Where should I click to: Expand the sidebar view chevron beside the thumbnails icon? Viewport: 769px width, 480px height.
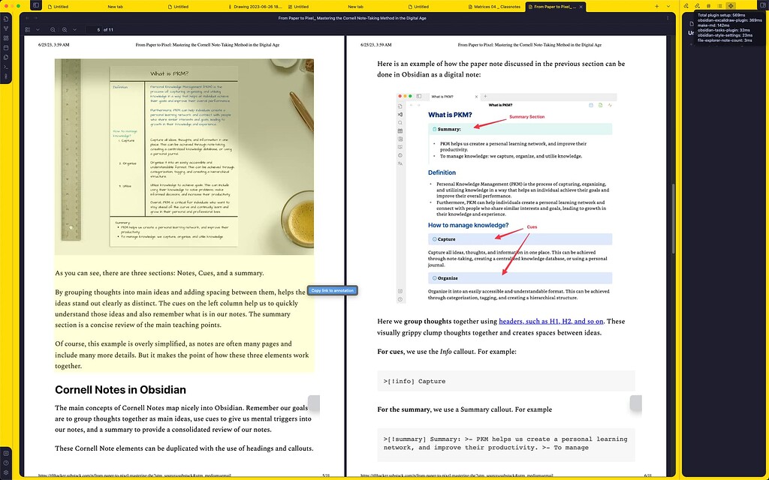tap(38, 30)
